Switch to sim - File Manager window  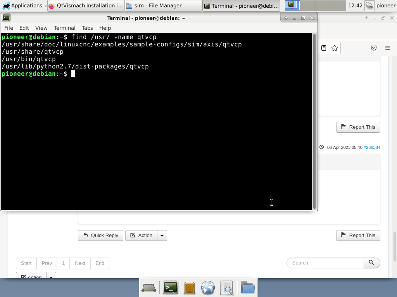point(163,6)
